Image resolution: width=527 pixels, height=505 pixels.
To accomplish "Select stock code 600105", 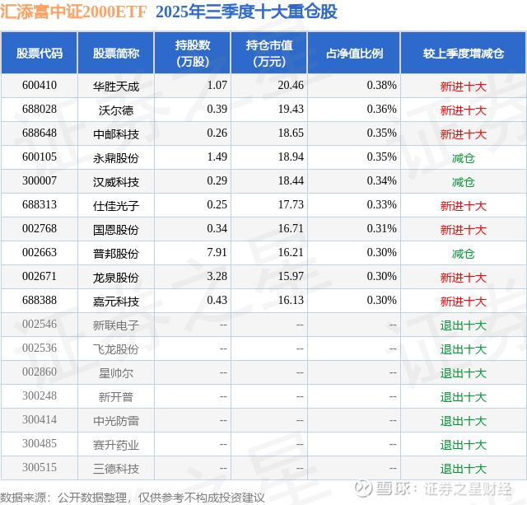I will (x=40, y=157).
